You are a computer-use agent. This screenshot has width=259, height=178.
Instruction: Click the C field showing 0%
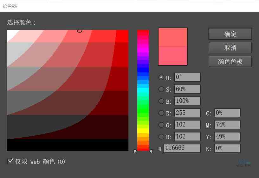pyautogui.click(x=227, y=113)
